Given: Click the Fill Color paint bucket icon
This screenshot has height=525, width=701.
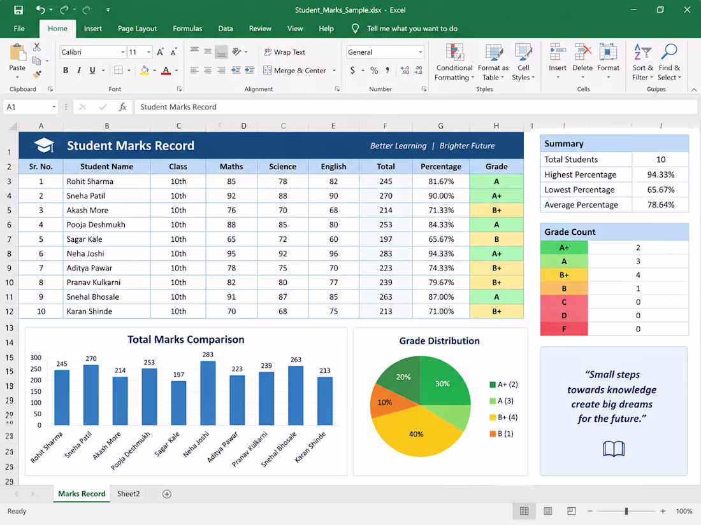Looking at the screenshot, I should point(145,70).
